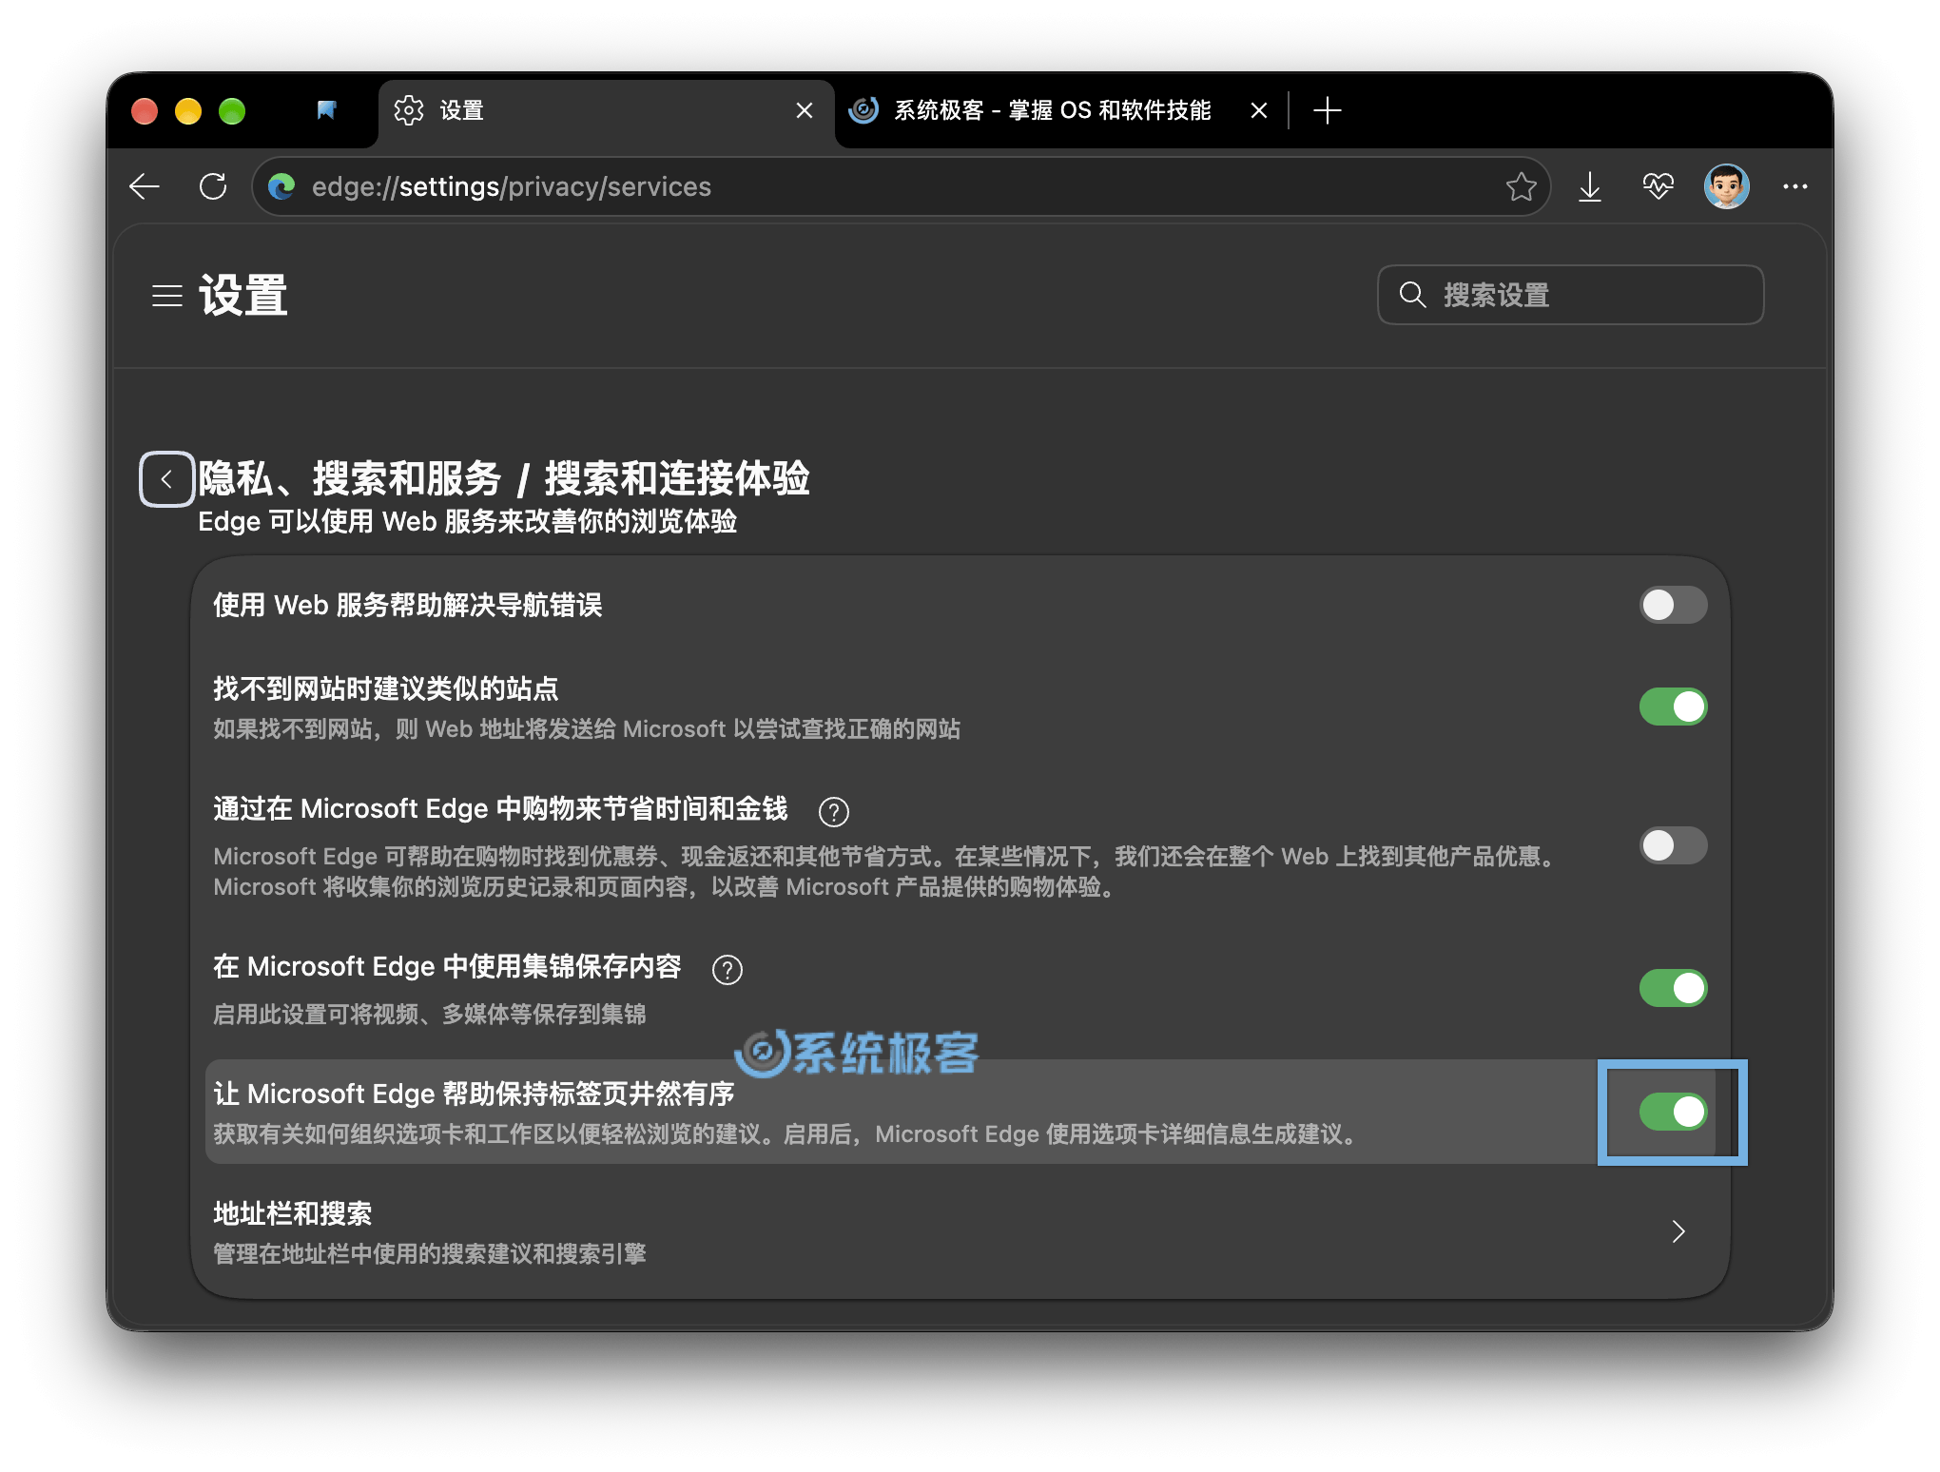This screenshot has height=1472, width=1940.
Task: Close the 系统极客 tab
Action: point(1259,110)
